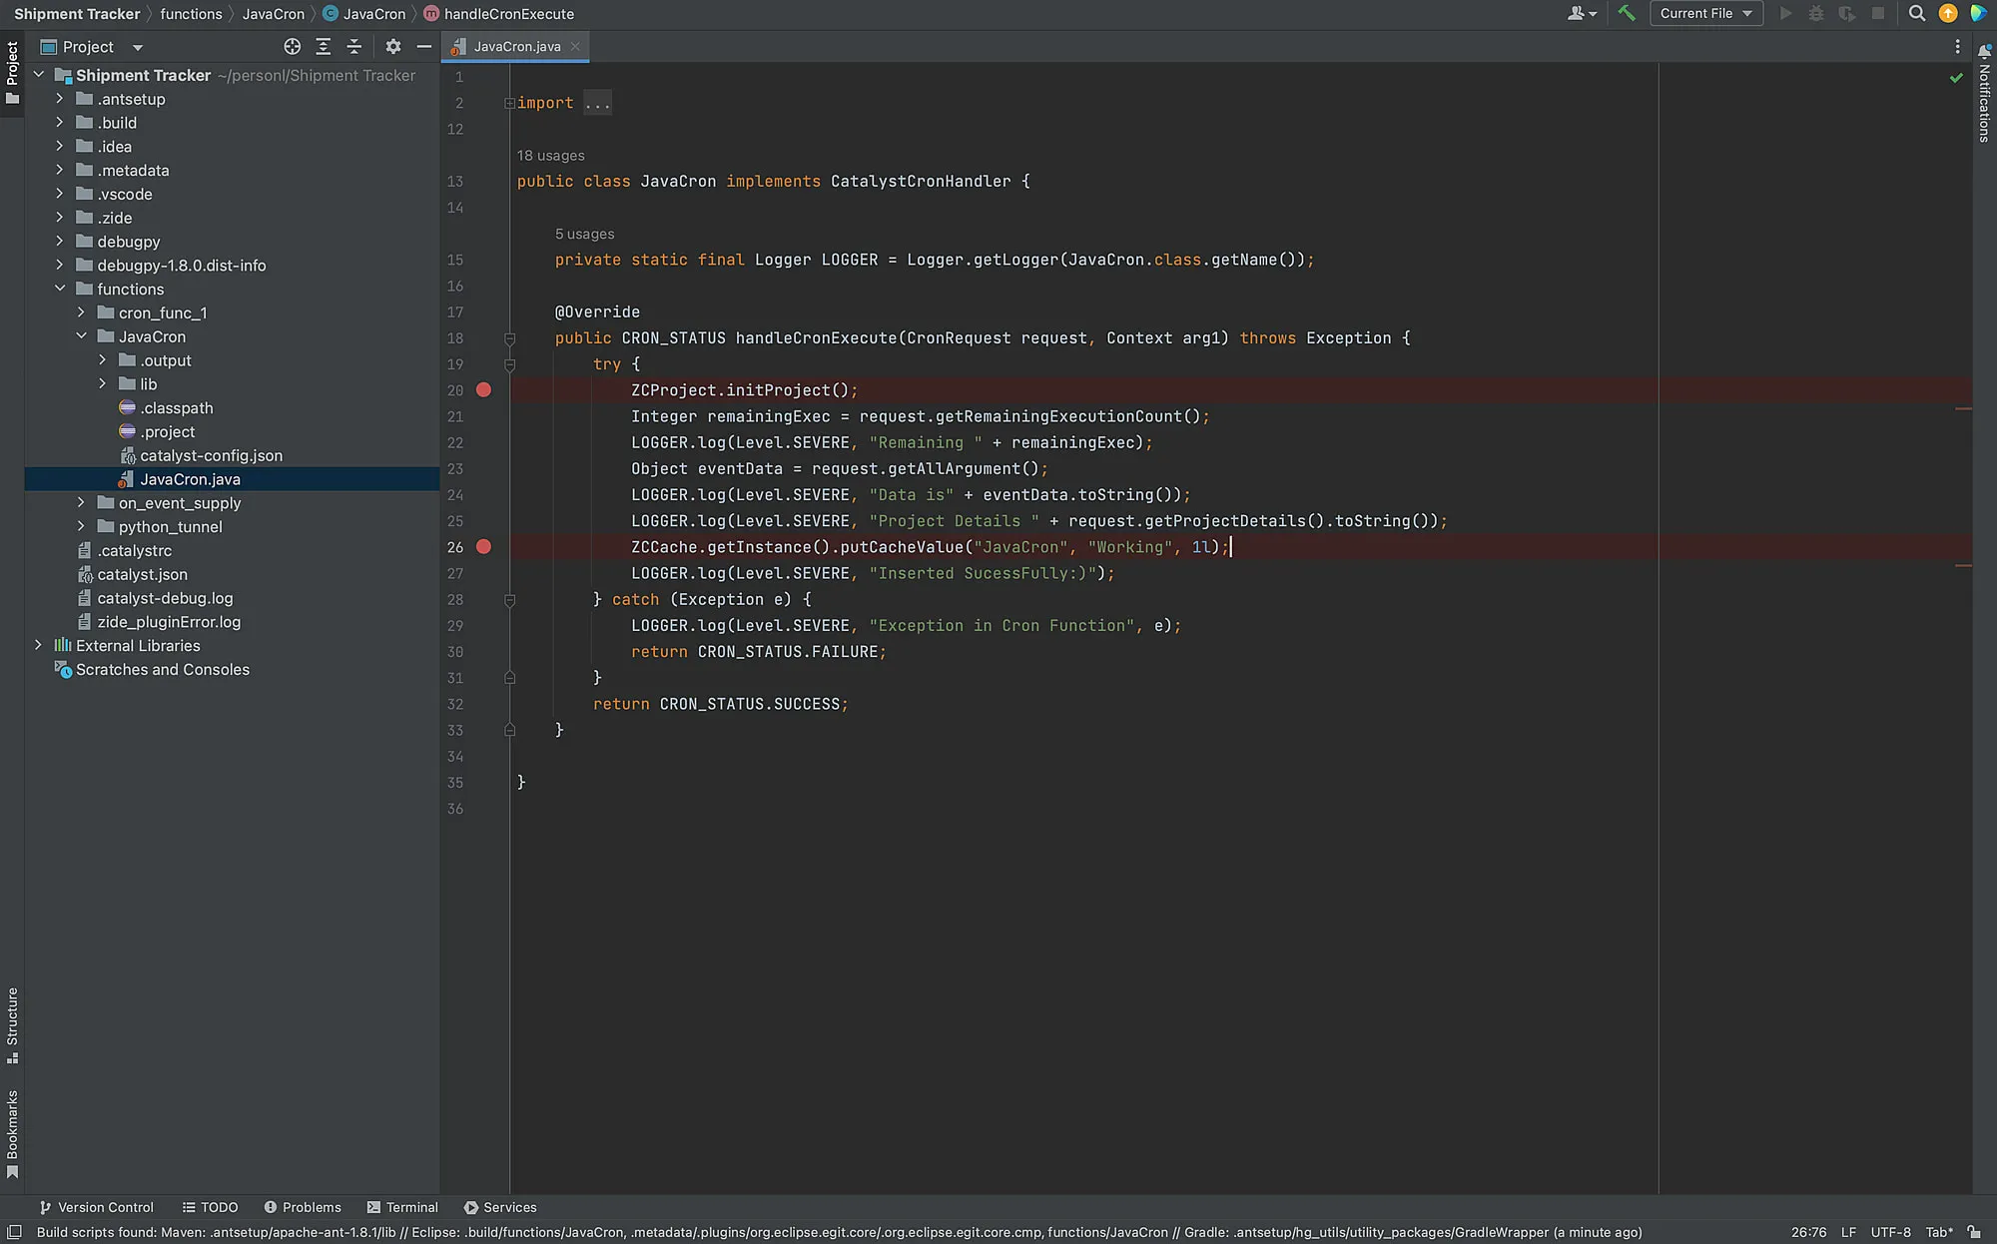Hide the Project tool window
The image size is (1997, 1244).
point(423,47)
